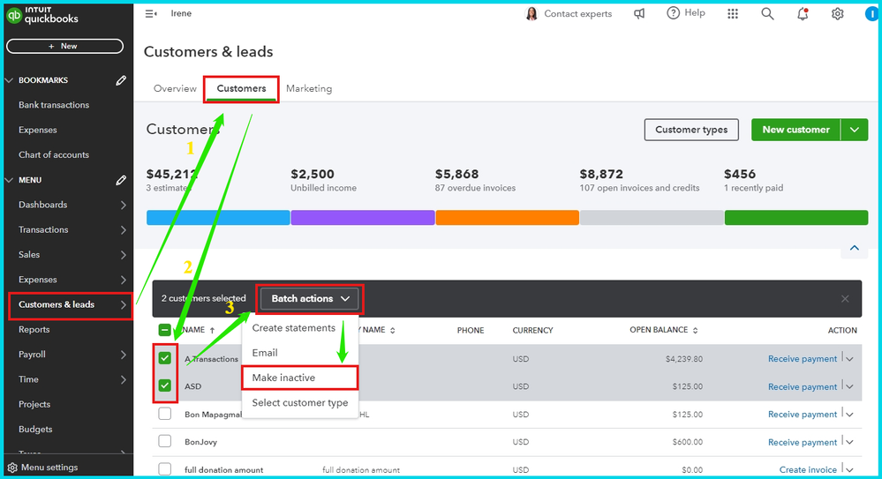The image size is (882, 479).
Task: Open the Batch actions dropdown
Action: point(310,298)
